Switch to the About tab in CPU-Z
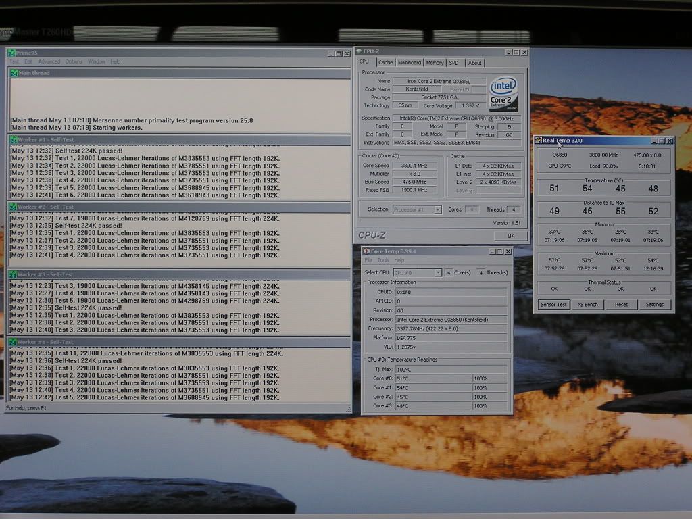692x519 pixels. pos(475,63)
